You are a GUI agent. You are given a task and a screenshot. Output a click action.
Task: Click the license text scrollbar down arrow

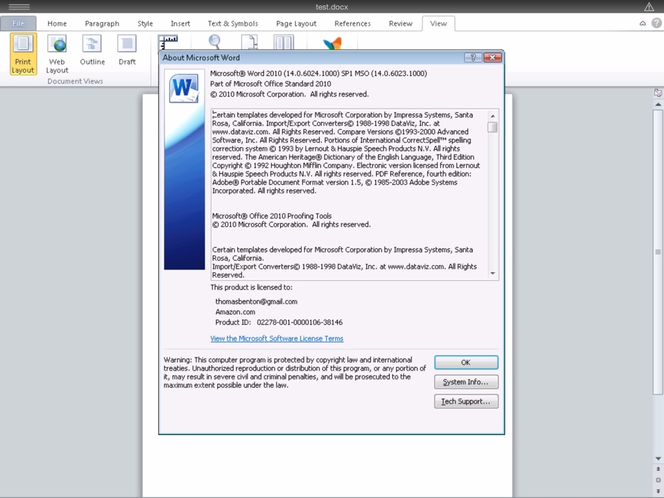tap(493, 274)
